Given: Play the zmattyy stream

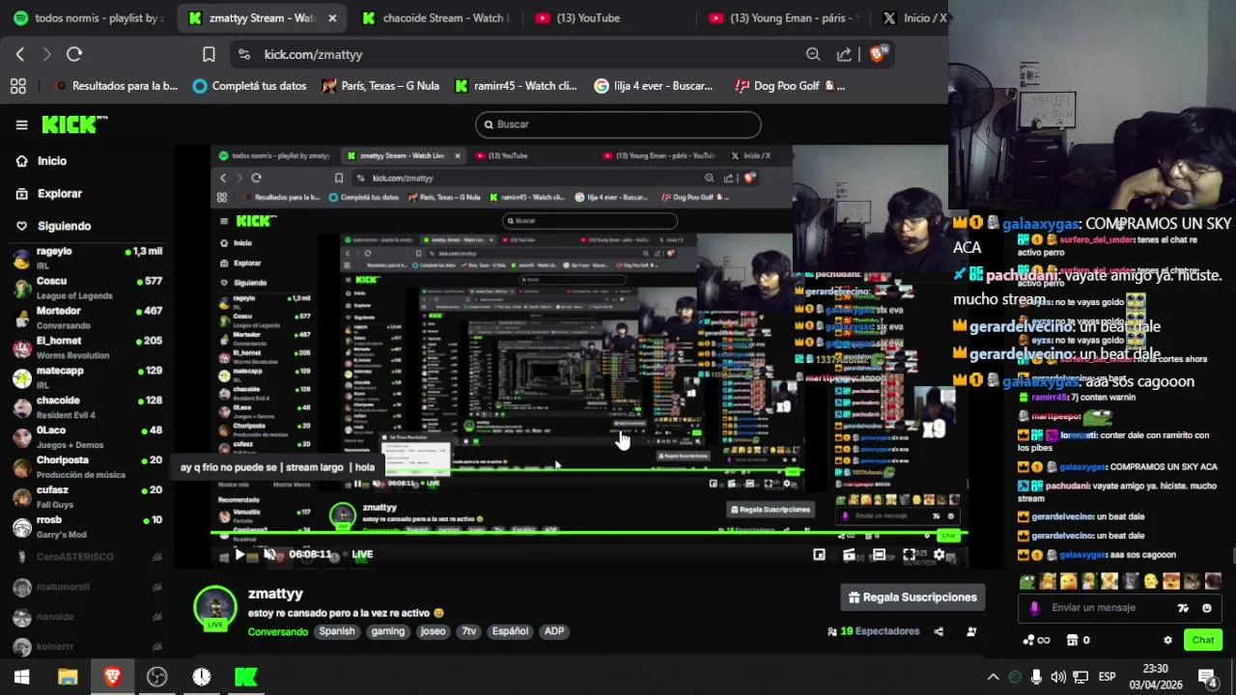Looking at the screenshot, I should pos(239,554).
